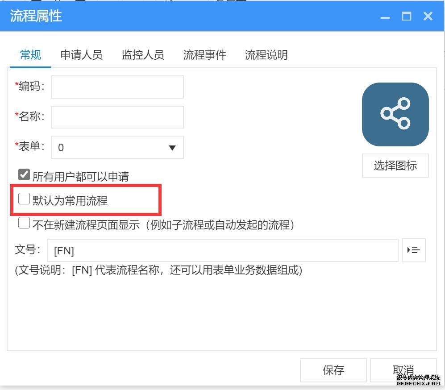Switch to the 常规 tab
Screen dimensions: 445x390
(x=30, y=55)
